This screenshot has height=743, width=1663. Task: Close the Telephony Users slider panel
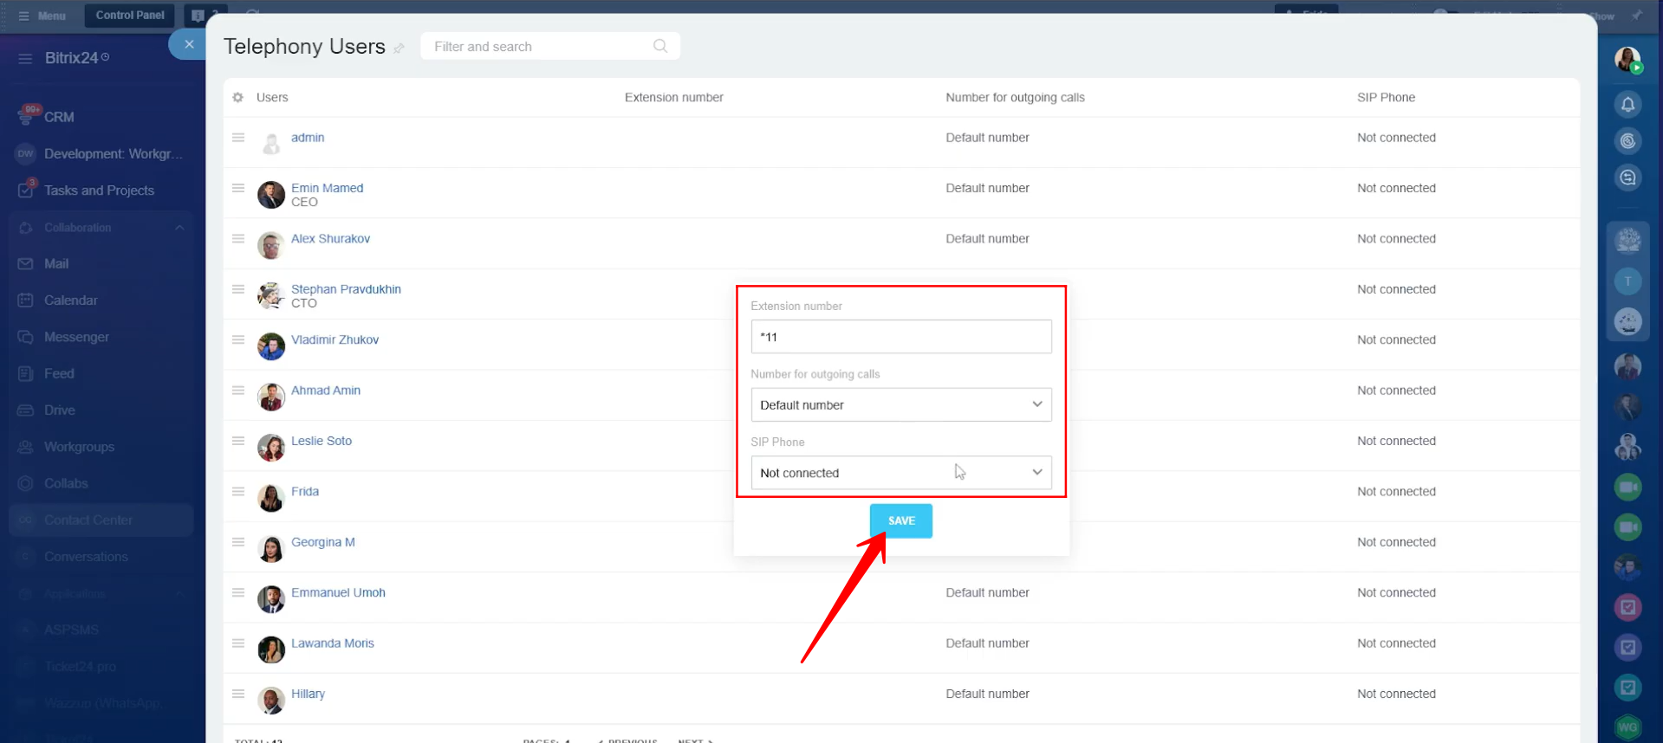pos(189,44)
